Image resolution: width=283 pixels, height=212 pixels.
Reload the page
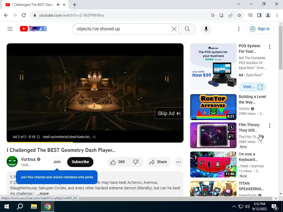(24, 15)
